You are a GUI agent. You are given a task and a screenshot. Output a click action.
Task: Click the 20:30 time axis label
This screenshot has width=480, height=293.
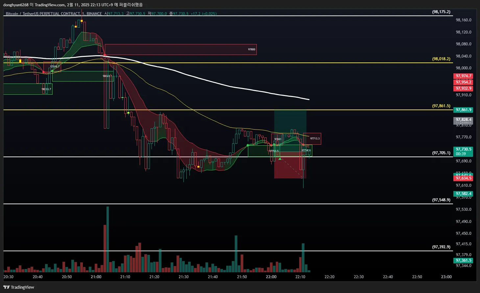pos(9,277)
